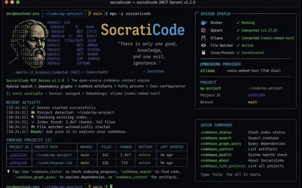
Task: Select the codebase_about command
Action: (215, 160)
